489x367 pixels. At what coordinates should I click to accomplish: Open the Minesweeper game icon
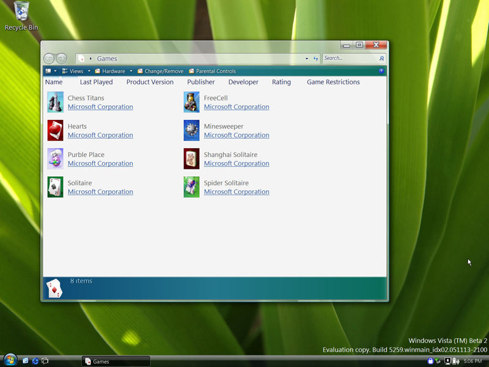[191, 130]
